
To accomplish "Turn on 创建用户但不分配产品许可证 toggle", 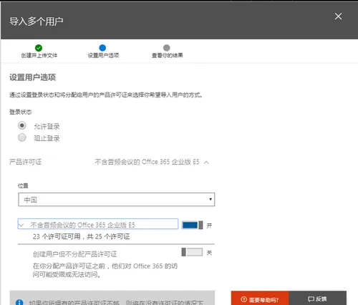I will click(x=192, y=252).
